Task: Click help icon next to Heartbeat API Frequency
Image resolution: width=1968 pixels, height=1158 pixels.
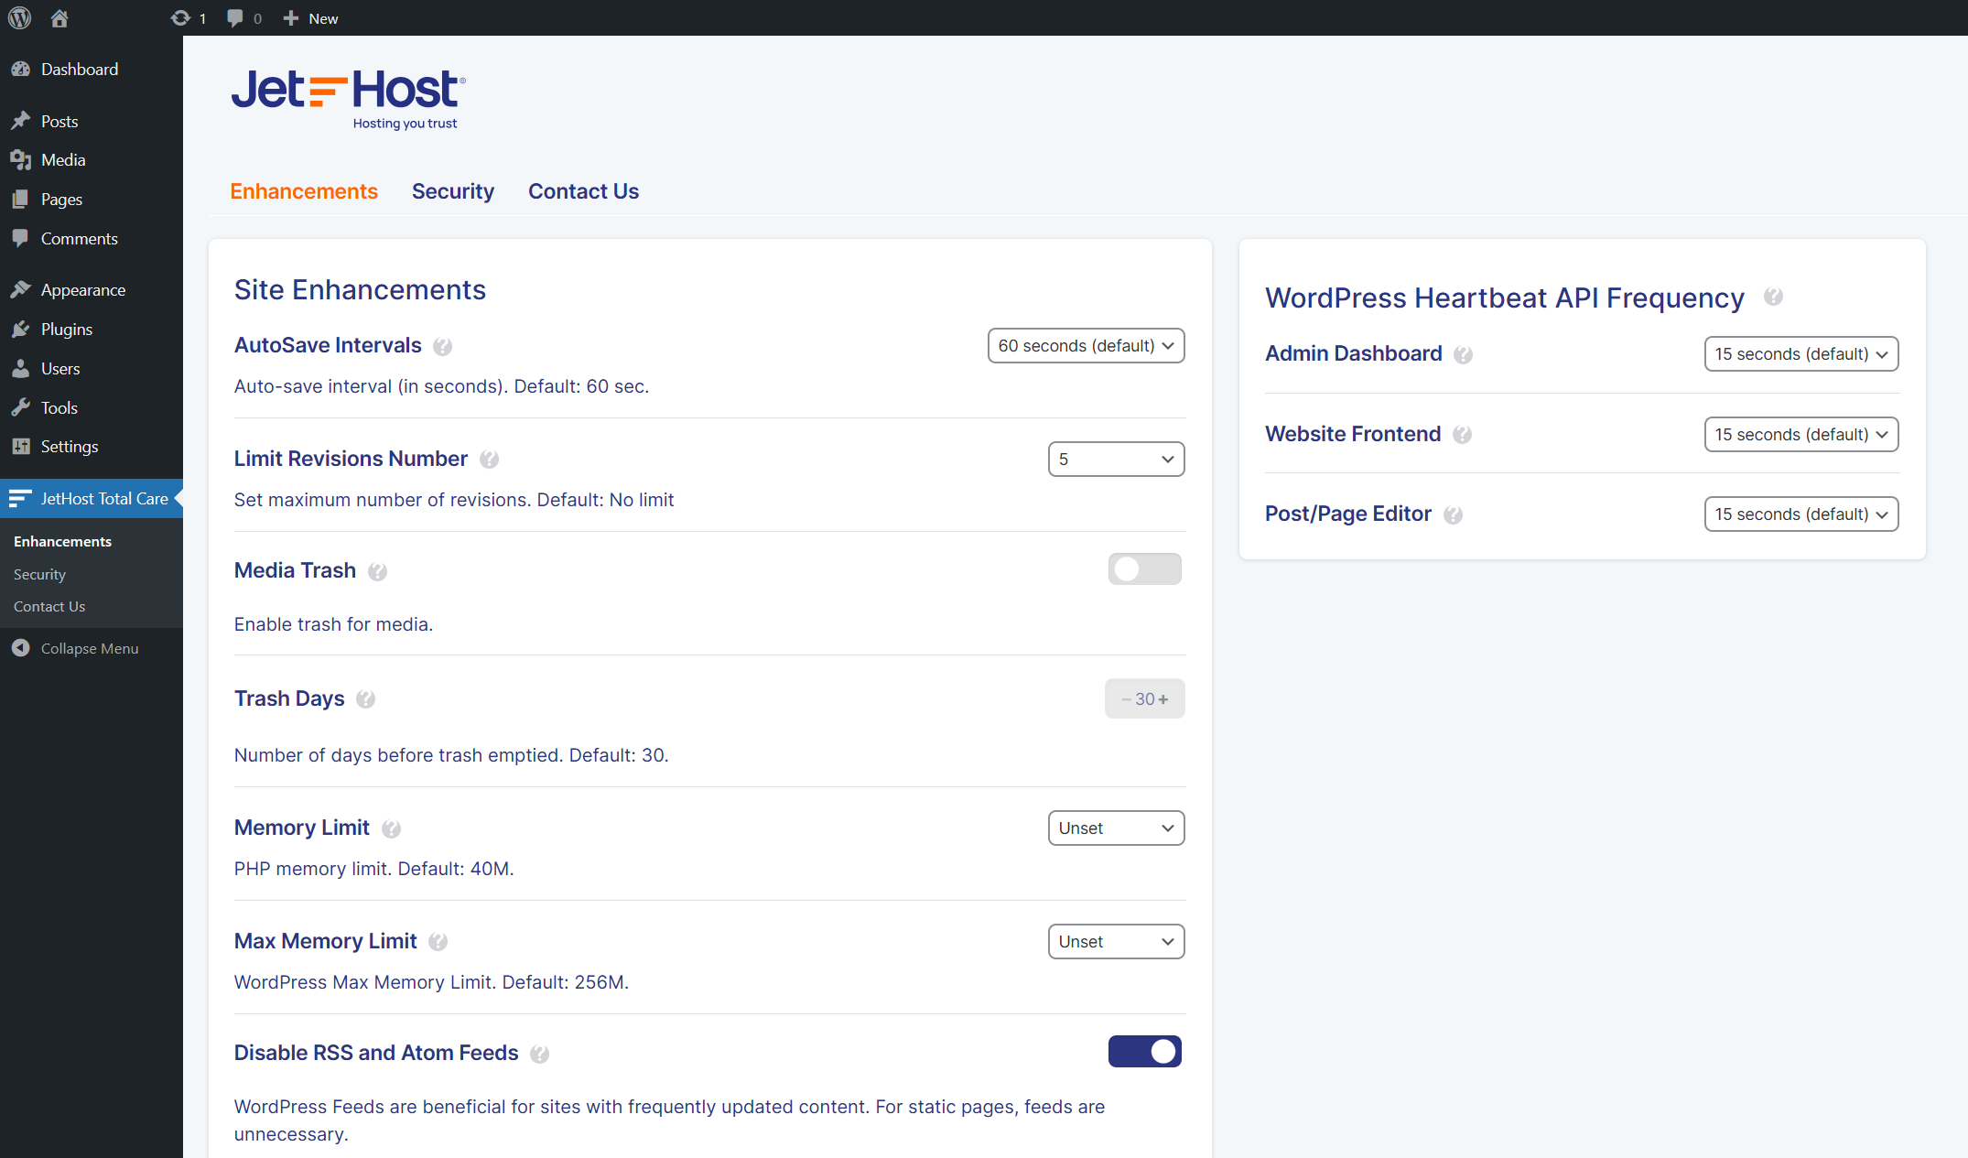Action: coord(1773,297)
